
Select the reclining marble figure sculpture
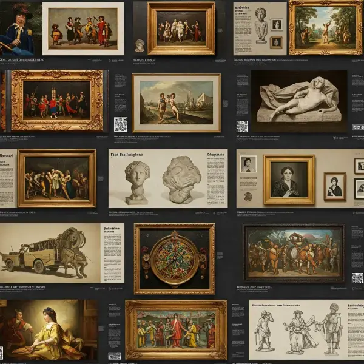pyautogui.click(x=300, y=99)
